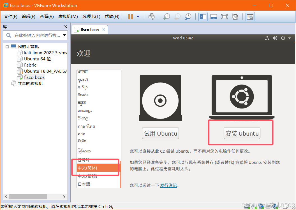Open the snapshot manager icon

coord(188,16)
